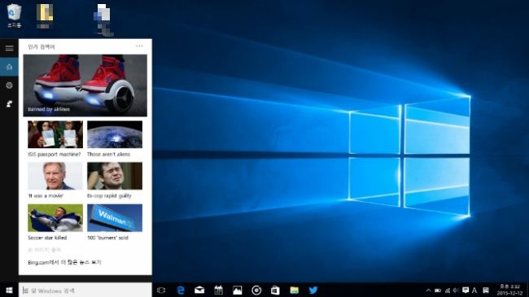This screenshot has width=529, height=297.
Task: Open the Photos app on taskbar
Action: [x=238, y=290]
